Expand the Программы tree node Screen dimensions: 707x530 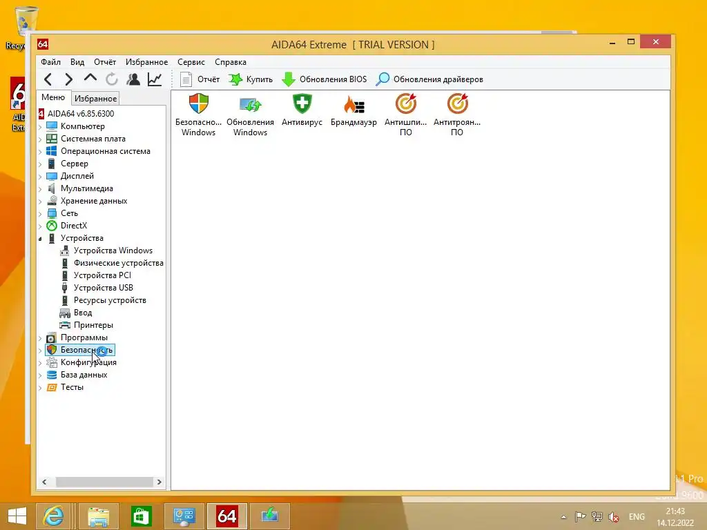40,338
